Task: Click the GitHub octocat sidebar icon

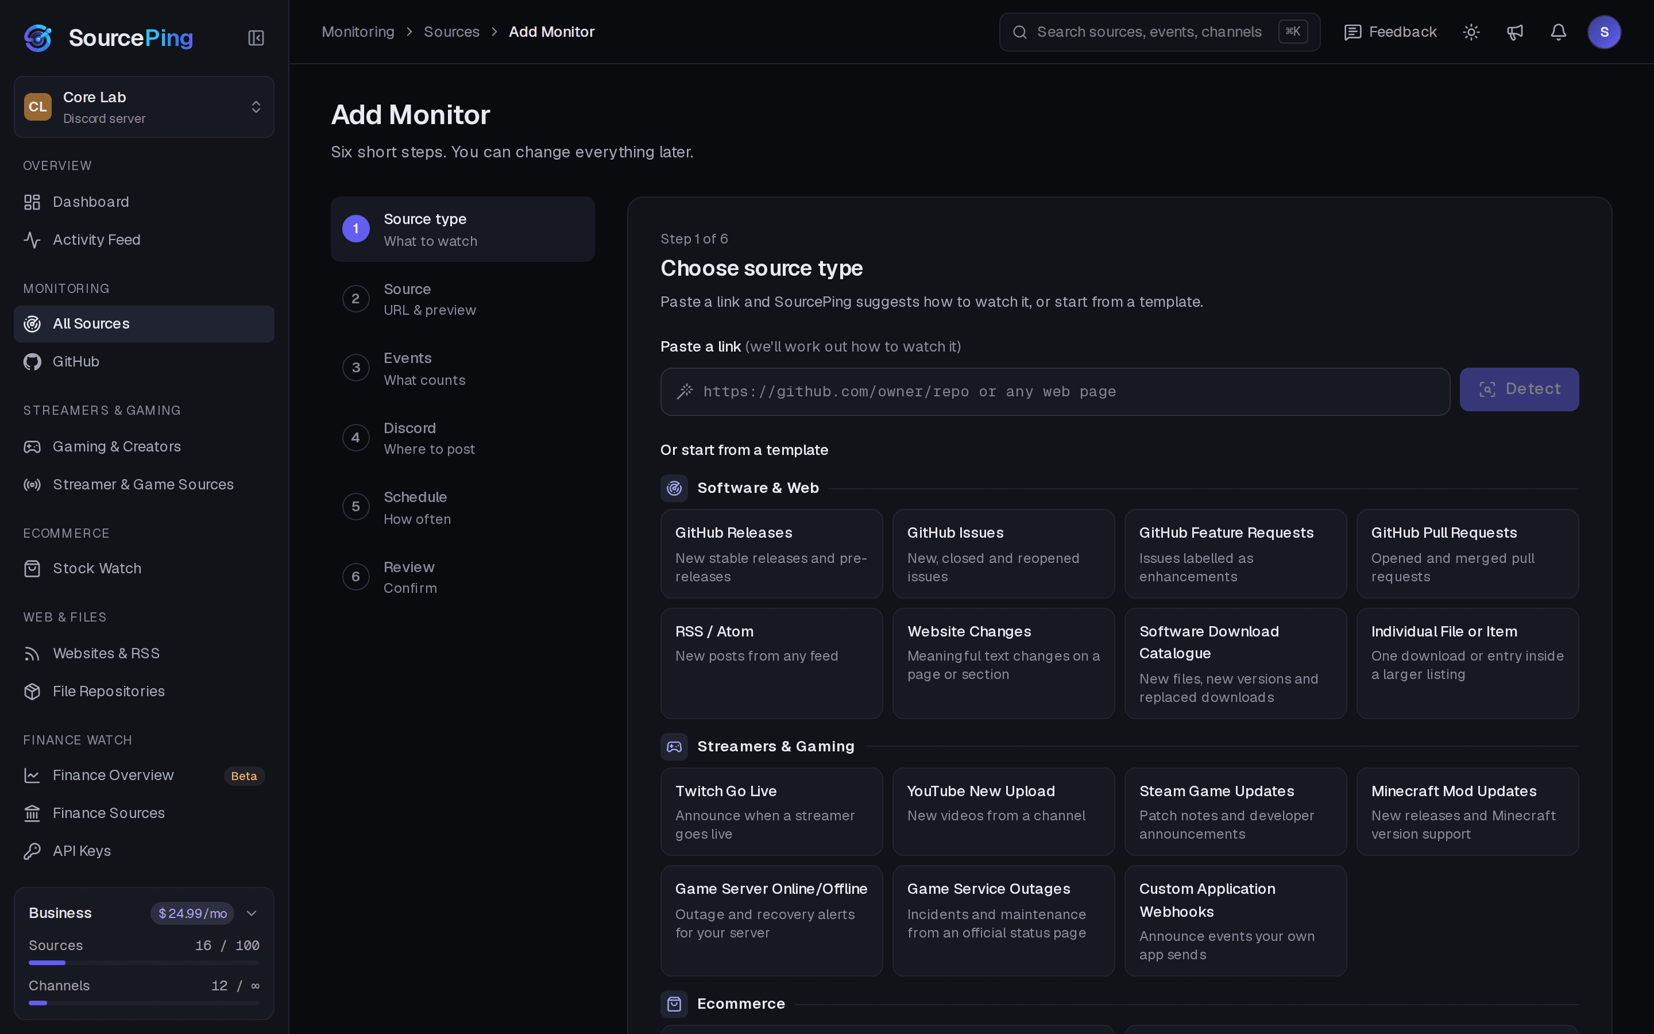Action: click(x=32, y=362)
